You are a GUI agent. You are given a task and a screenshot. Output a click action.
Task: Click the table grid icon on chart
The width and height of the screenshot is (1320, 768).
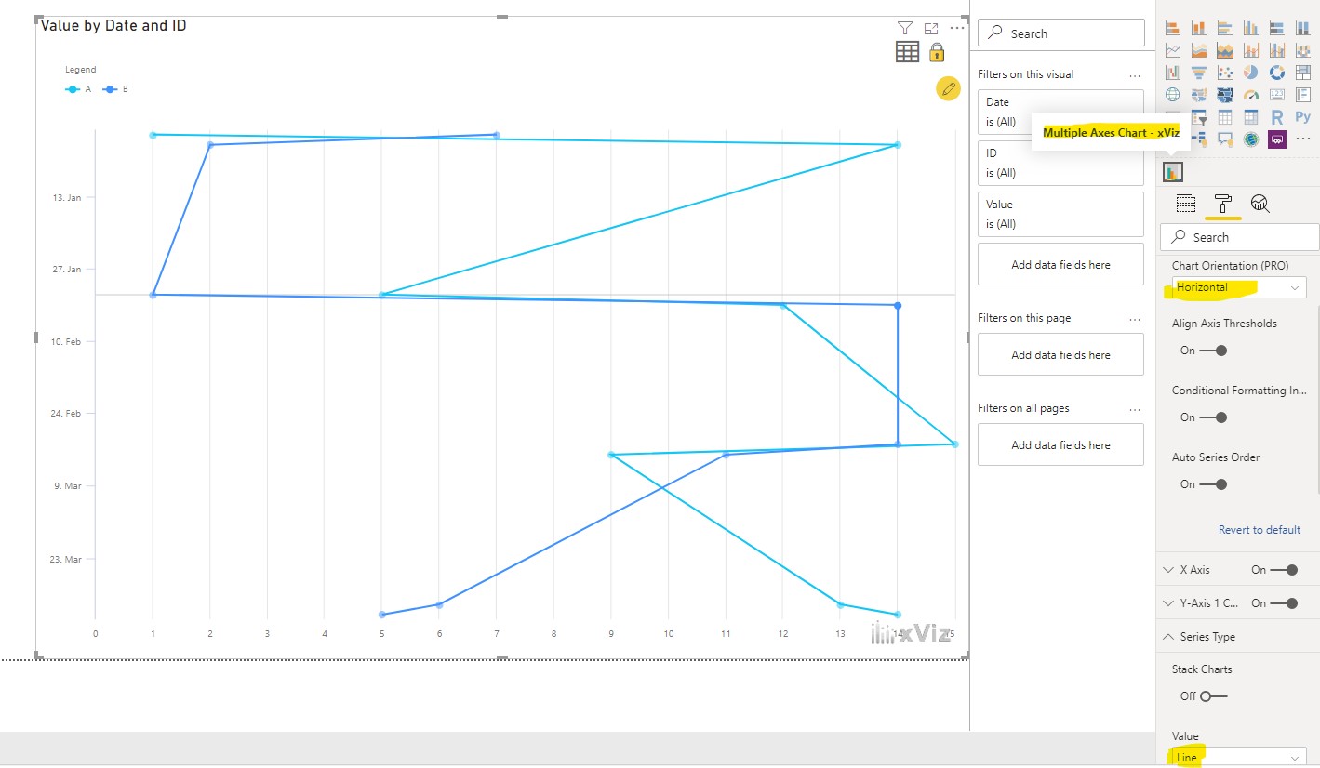click(907, 52)
